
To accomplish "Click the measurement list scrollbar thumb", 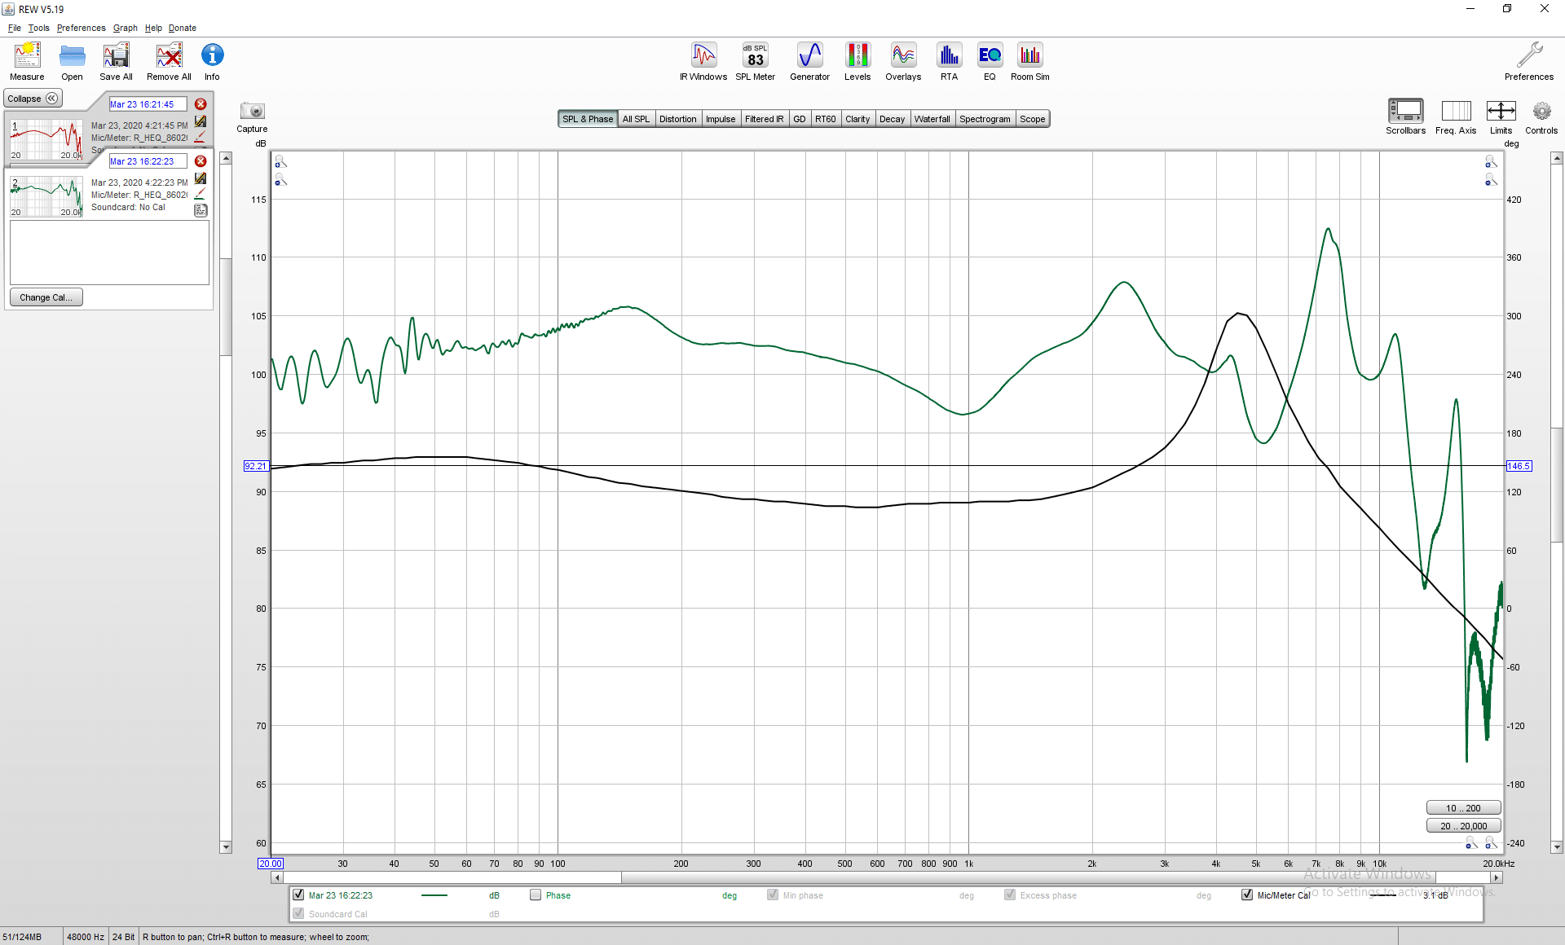I will coord(226,307).
